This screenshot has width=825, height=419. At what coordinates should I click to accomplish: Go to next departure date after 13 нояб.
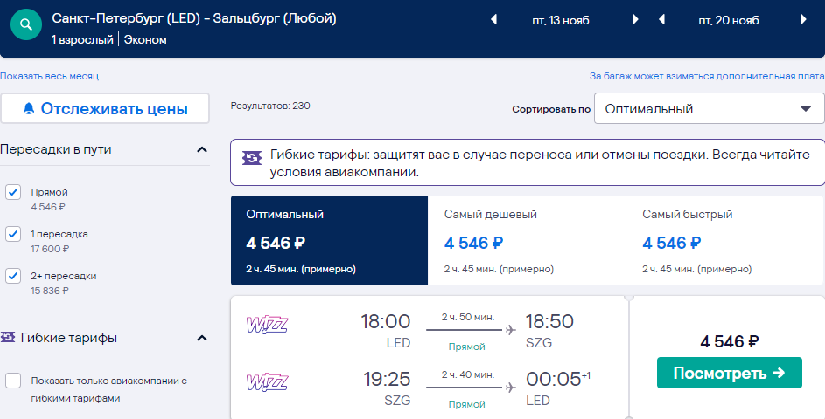click(635, 20)
